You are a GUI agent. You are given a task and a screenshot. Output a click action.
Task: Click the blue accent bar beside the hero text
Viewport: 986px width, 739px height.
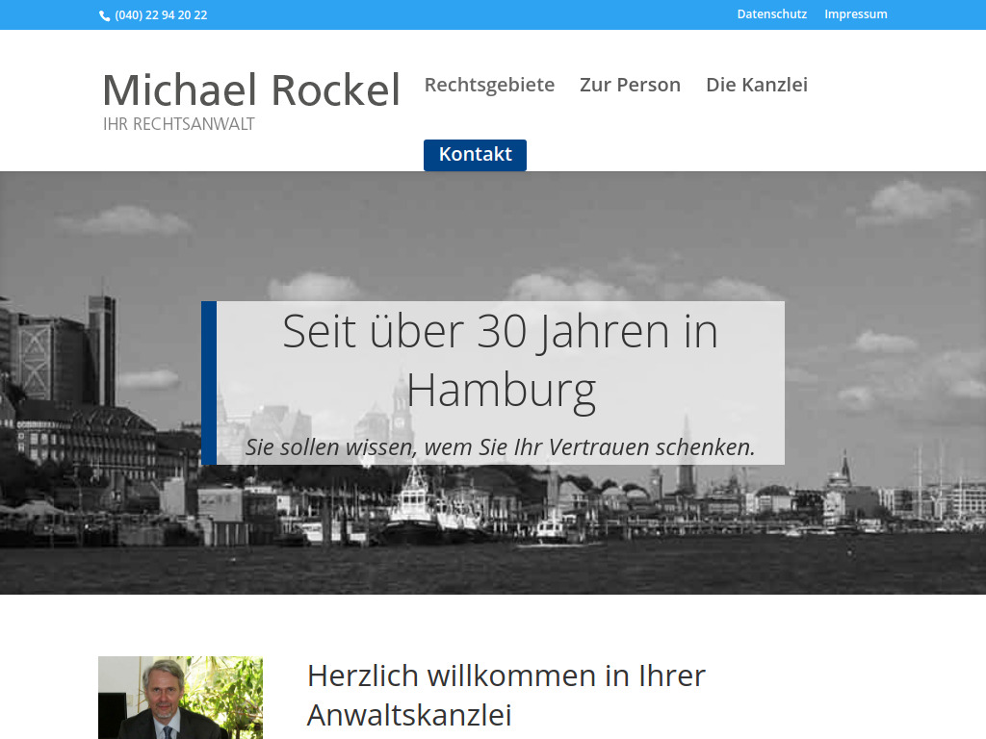(206, 382)
